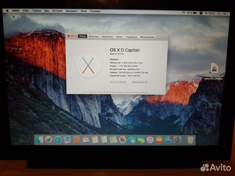Open FaceTime icon in dock
Screen dimensions: 235x176
[141, 140]
